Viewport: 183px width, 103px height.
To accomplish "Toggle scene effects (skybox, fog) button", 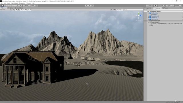I will (21, 10).
